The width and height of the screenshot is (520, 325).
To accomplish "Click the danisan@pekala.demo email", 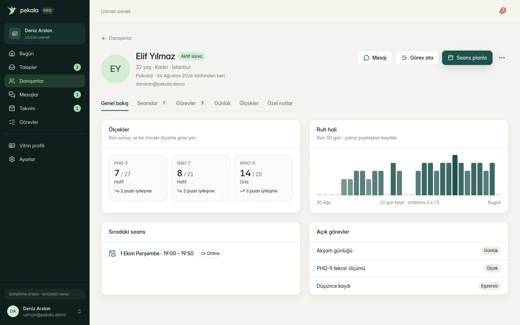I will click(x=160, y=84).
